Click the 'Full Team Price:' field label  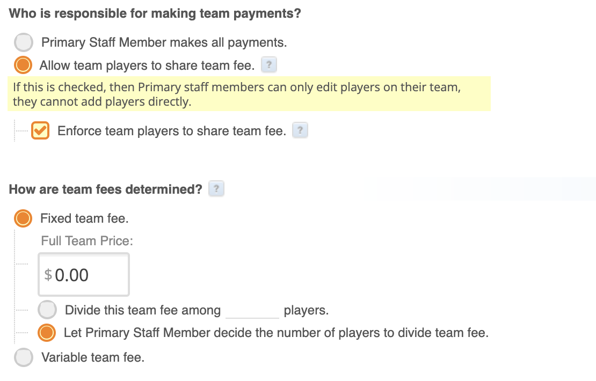coord(87,241)
